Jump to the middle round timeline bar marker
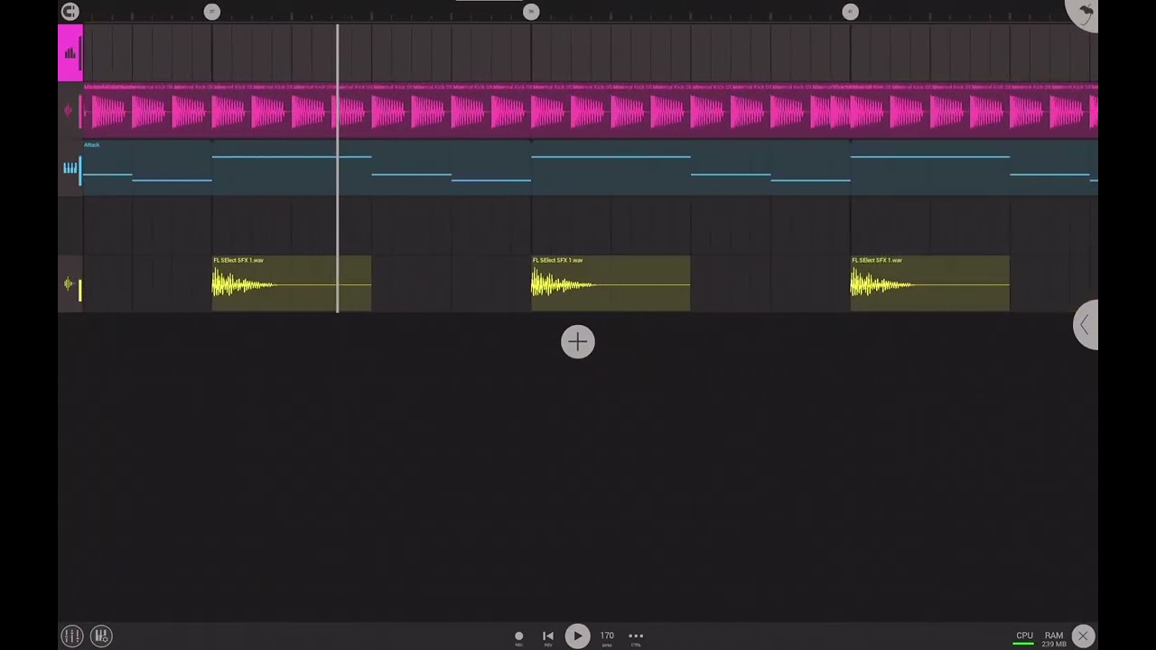 [x=531, y=12]
